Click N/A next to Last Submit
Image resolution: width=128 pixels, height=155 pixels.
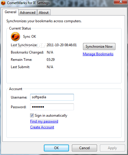tap(50, 67)
